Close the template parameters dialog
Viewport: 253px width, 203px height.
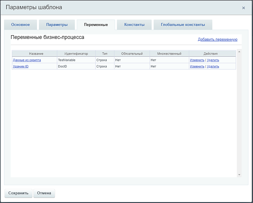(x=243, y=8)
